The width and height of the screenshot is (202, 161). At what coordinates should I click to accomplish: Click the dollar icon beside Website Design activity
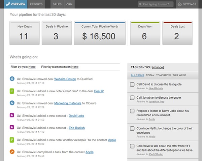tap(12, 79)
